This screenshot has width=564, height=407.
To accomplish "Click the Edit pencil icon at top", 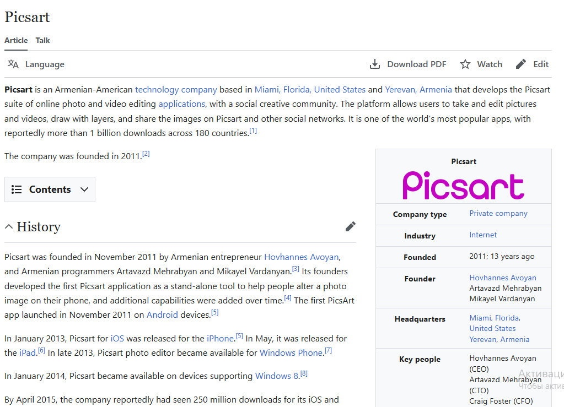I will pyautogui.click(x=521, y=64).
